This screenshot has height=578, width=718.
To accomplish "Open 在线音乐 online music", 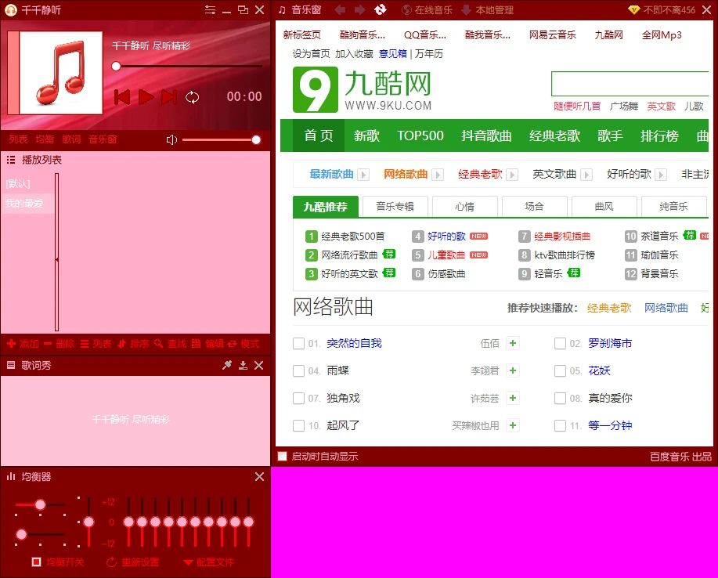I will [427, 10].
